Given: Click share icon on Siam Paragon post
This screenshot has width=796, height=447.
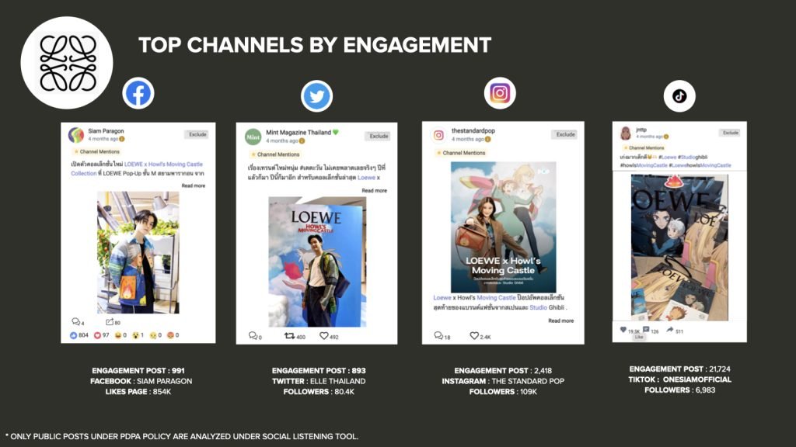Looking at the screenshot, I should tap(110, 322).
